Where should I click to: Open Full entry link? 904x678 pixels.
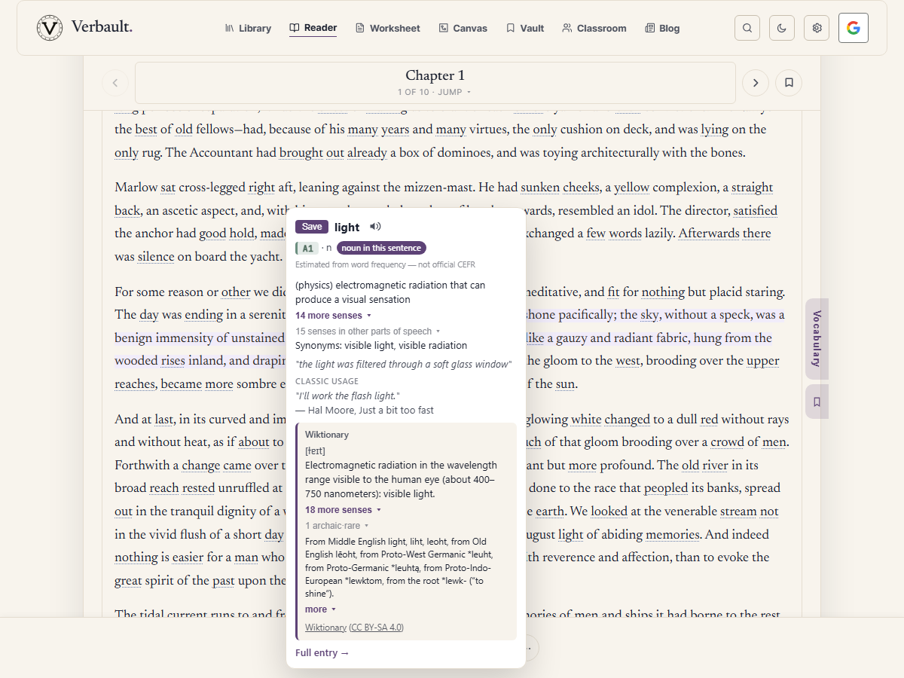click(x=322, y=653)
